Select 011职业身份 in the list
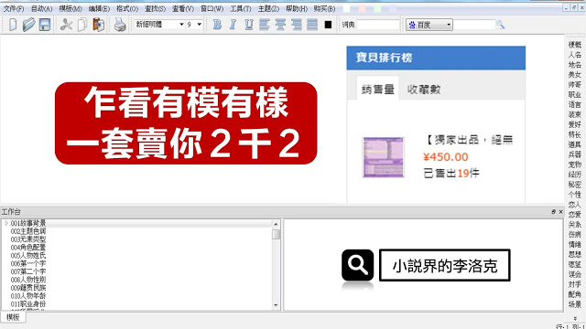The image size is (586, 329). click(x=28, y=304)
